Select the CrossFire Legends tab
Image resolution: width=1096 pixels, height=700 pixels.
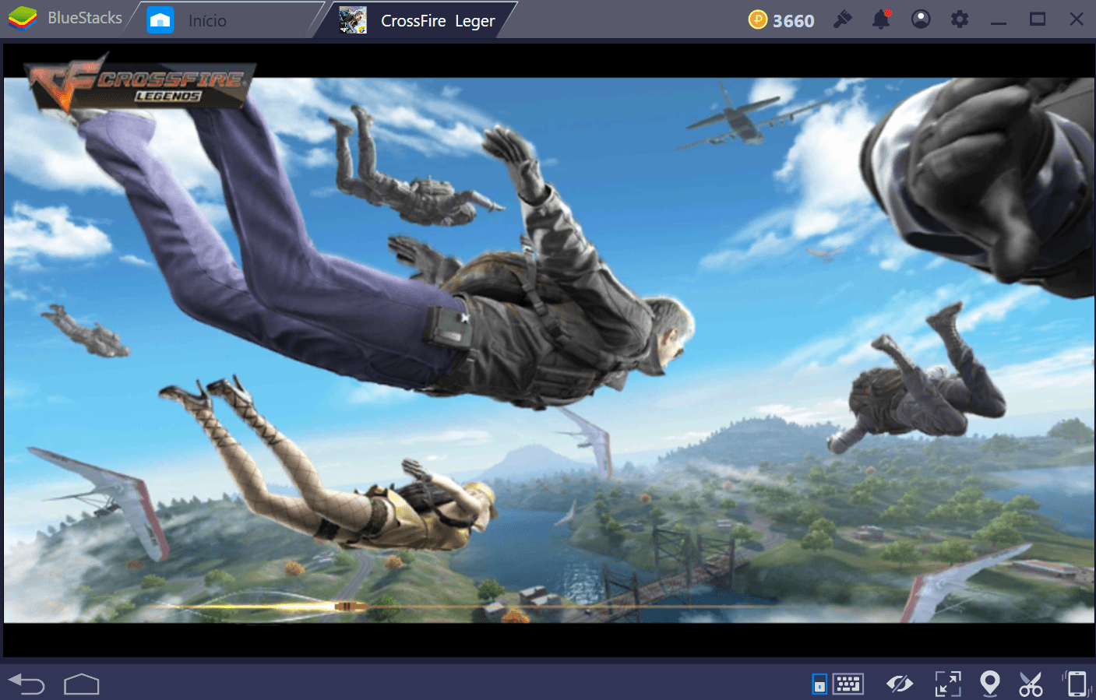[417, 20]
